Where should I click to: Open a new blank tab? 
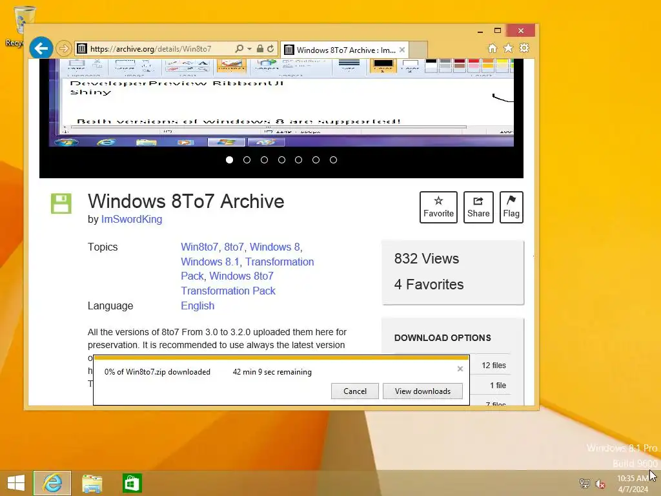(x=418, y=49)
